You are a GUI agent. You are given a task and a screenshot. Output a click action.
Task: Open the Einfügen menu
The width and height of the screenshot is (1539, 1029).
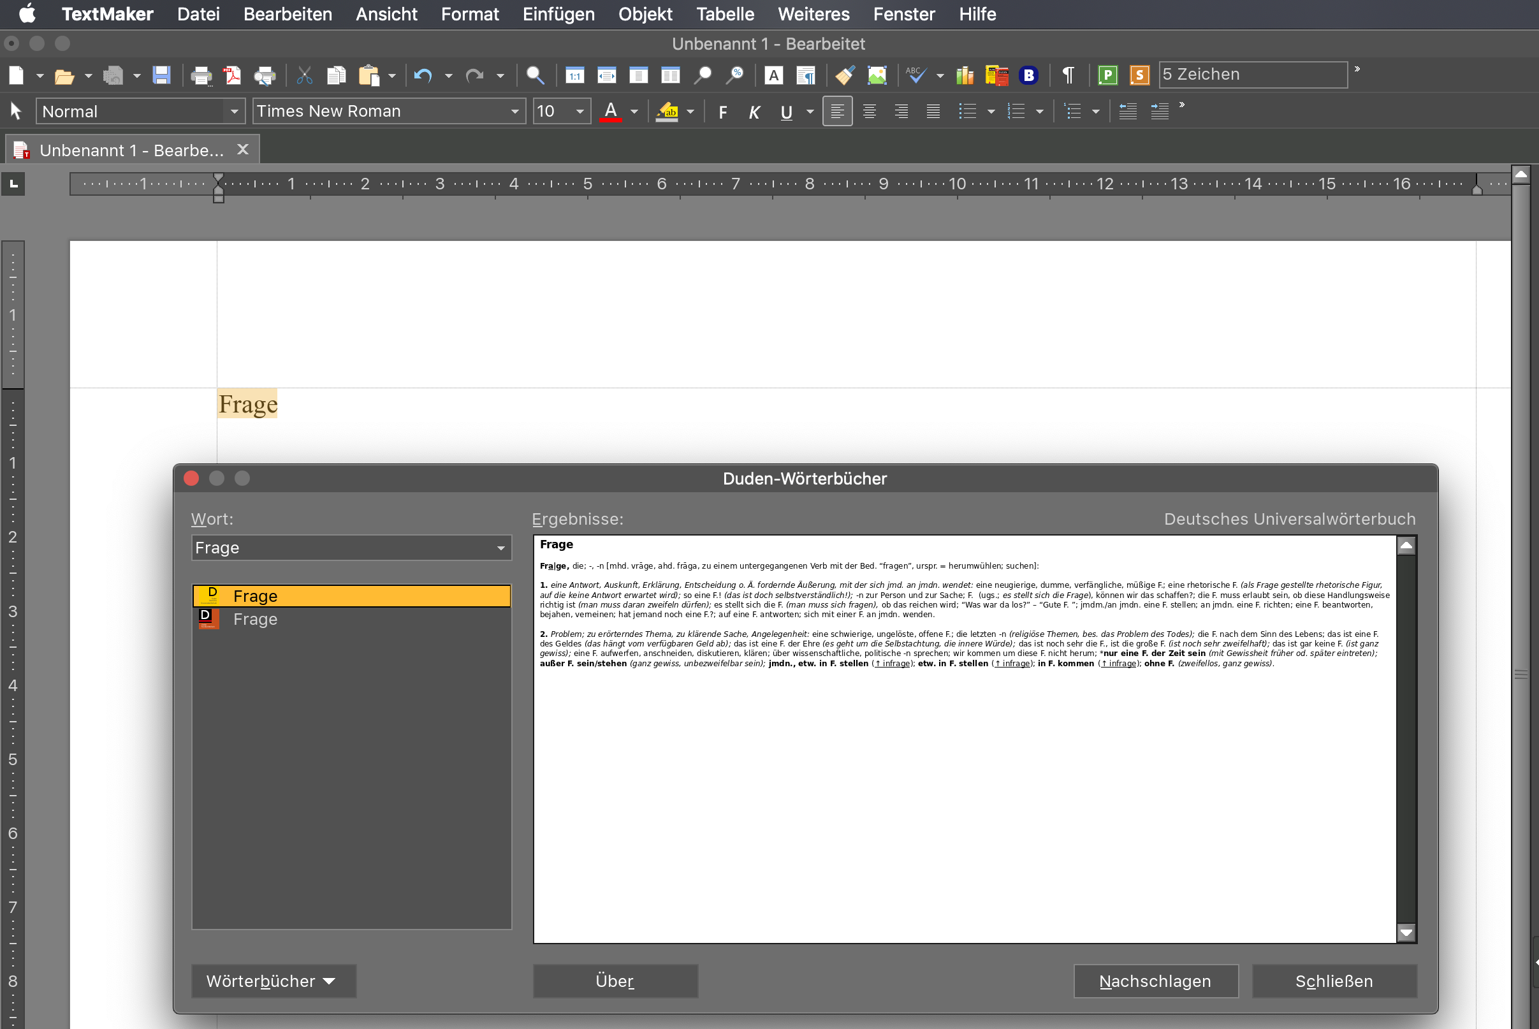(558, 14)
